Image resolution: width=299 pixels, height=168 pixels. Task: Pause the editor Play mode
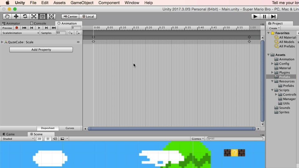pos(264,16)
